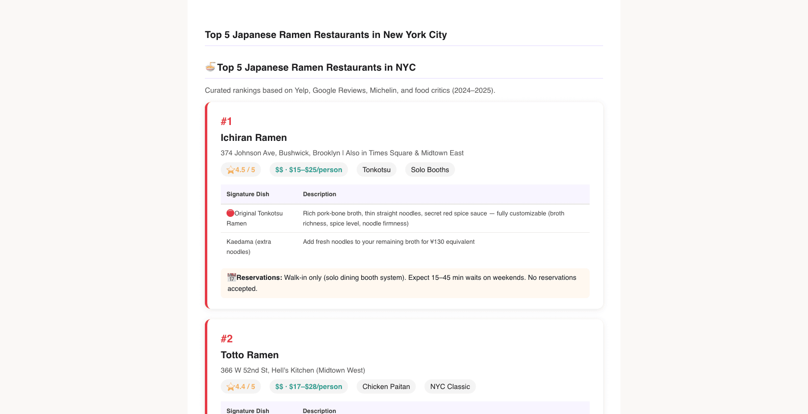Click the Ichiran Ramen restaurant name
The height and width of the screenshot is (414, 808).
(x=254, y=138)
